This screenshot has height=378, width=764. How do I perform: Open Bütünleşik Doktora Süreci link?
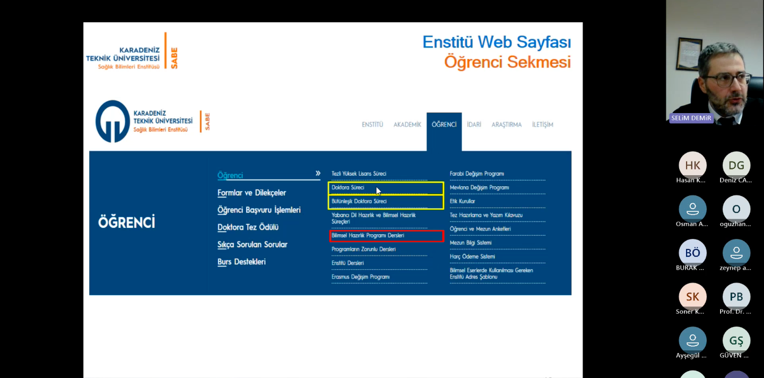(359, 201)
